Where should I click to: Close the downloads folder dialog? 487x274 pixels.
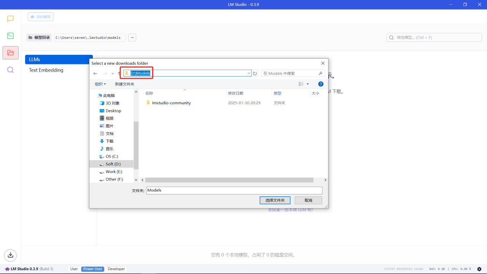(x=323, y=63)
